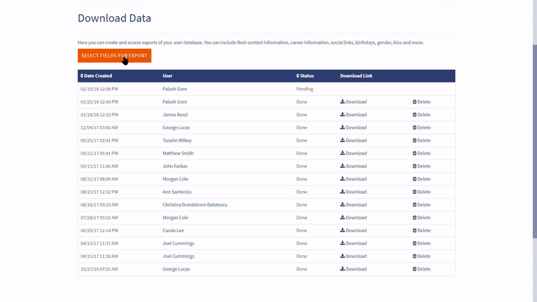Screen dimensions: 537x302
Task: Download the 08/31/17 Morgan Cole export
Action: pyautogui.click(x=353, y=179)
